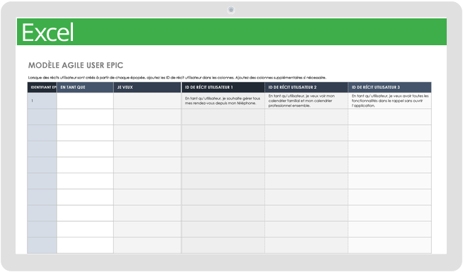Click the Excel logo text in green banner
The width and height of the screenshot is (463, 272).
click(48, 32)
